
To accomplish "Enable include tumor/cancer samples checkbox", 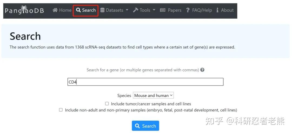I will [107, 104].
